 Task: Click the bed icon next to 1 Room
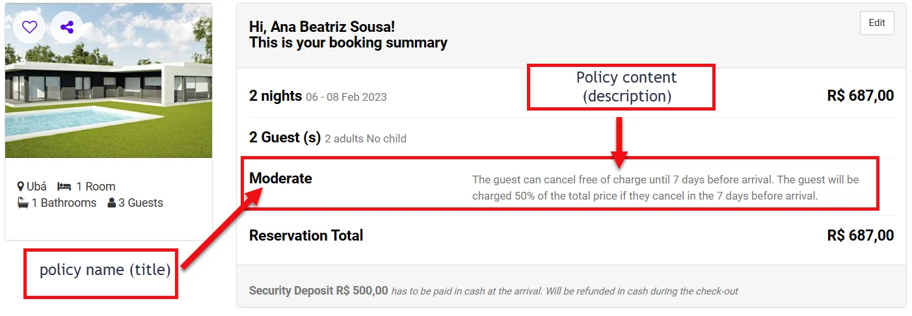click(64, 187)
